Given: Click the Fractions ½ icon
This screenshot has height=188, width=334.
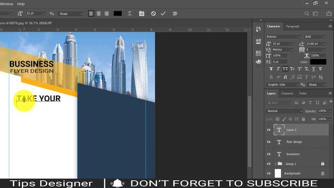Looking at the screenshot, I should (x=321, y=77).
